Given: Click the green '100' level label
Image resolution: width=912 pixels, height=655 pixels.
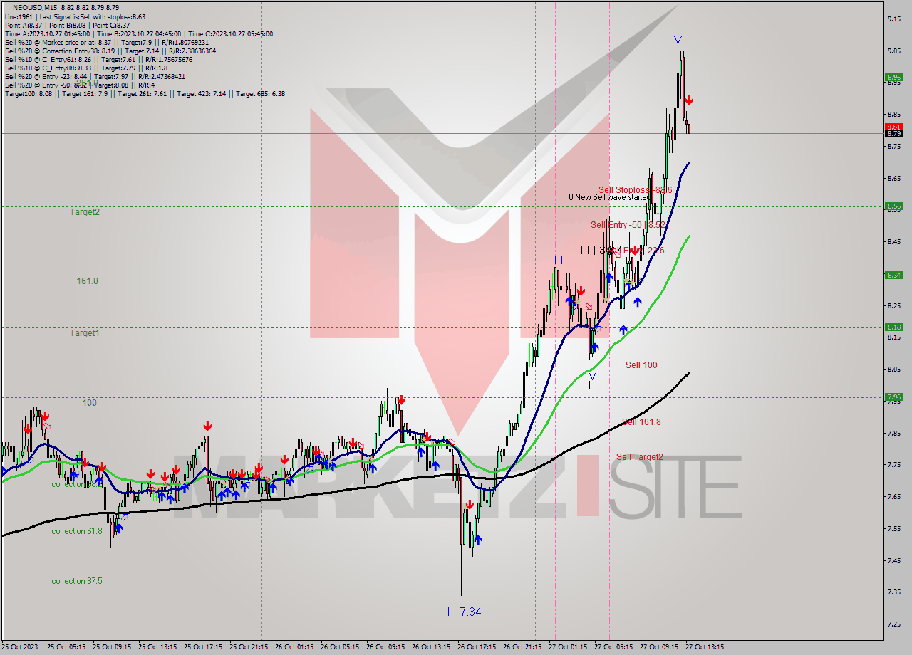Looking at the screenshot, I should point(89,403).
